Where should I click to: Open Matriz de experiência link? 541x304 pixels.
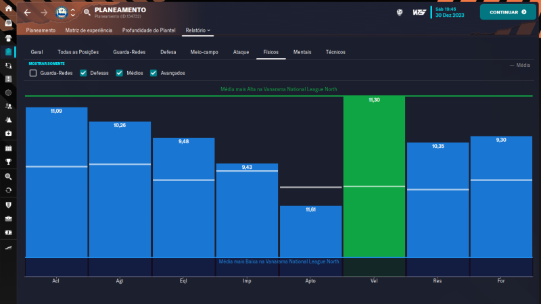89,30
